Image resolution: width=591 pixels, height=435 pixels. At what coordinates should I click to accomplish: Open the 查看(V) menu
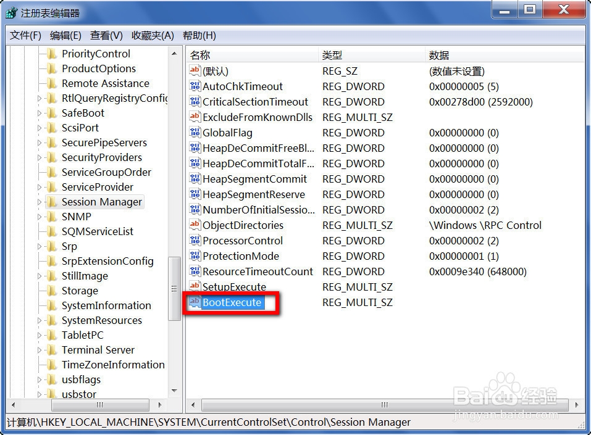point(105,35)
